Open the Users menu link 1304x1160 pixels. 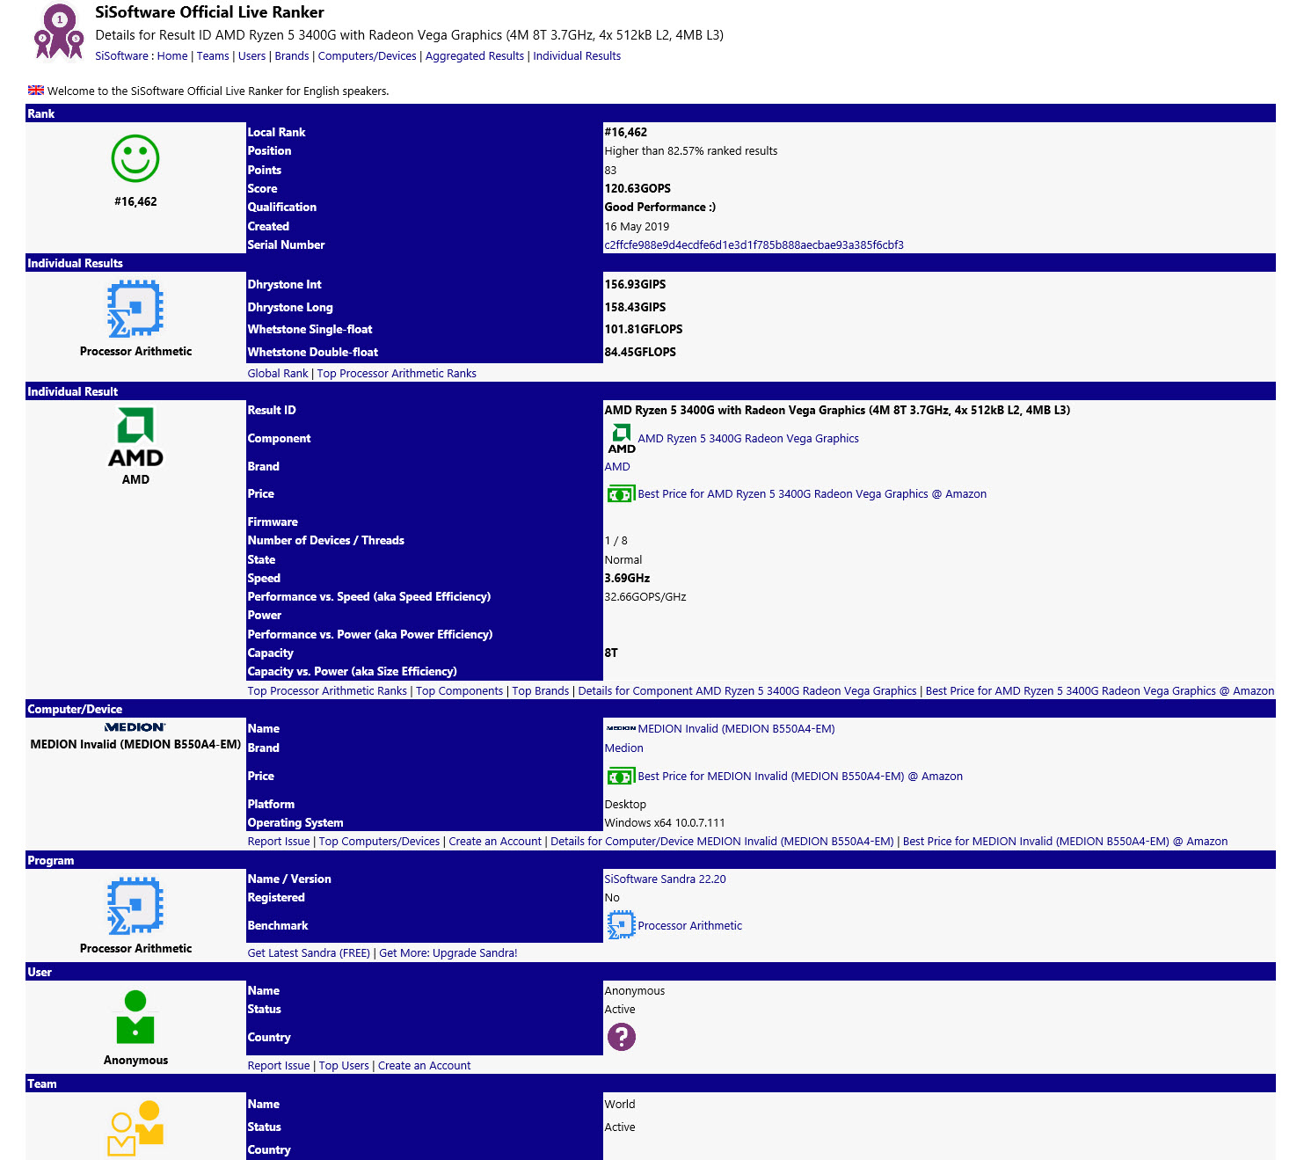[251, 56]
